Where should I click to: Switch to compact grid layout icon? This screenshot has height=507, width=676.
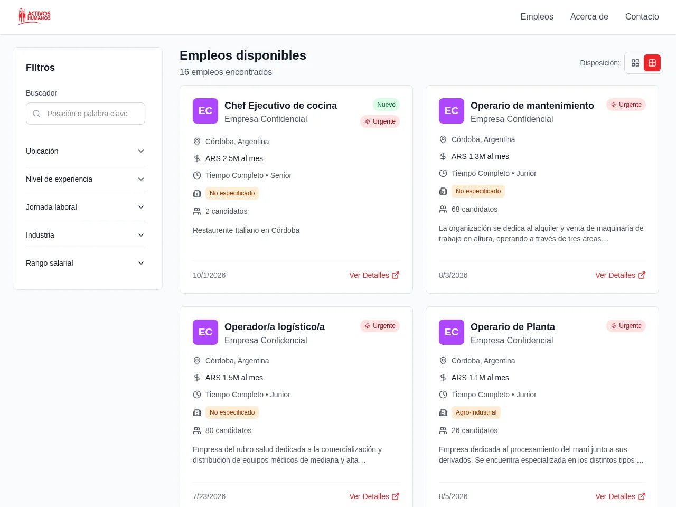(x=635, y=63)
